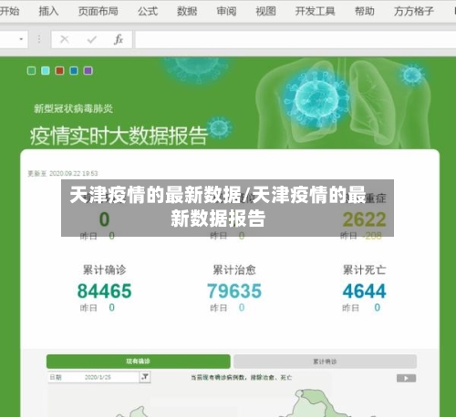
Task: Open the 插入 ribbon tab
Action: pyautogui.click(x=48, y=11)
